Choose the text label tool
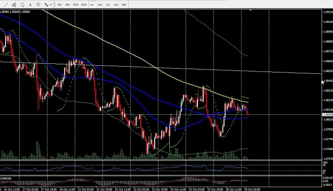Screen dimensions: 333x191 click(x=38, y=4)
